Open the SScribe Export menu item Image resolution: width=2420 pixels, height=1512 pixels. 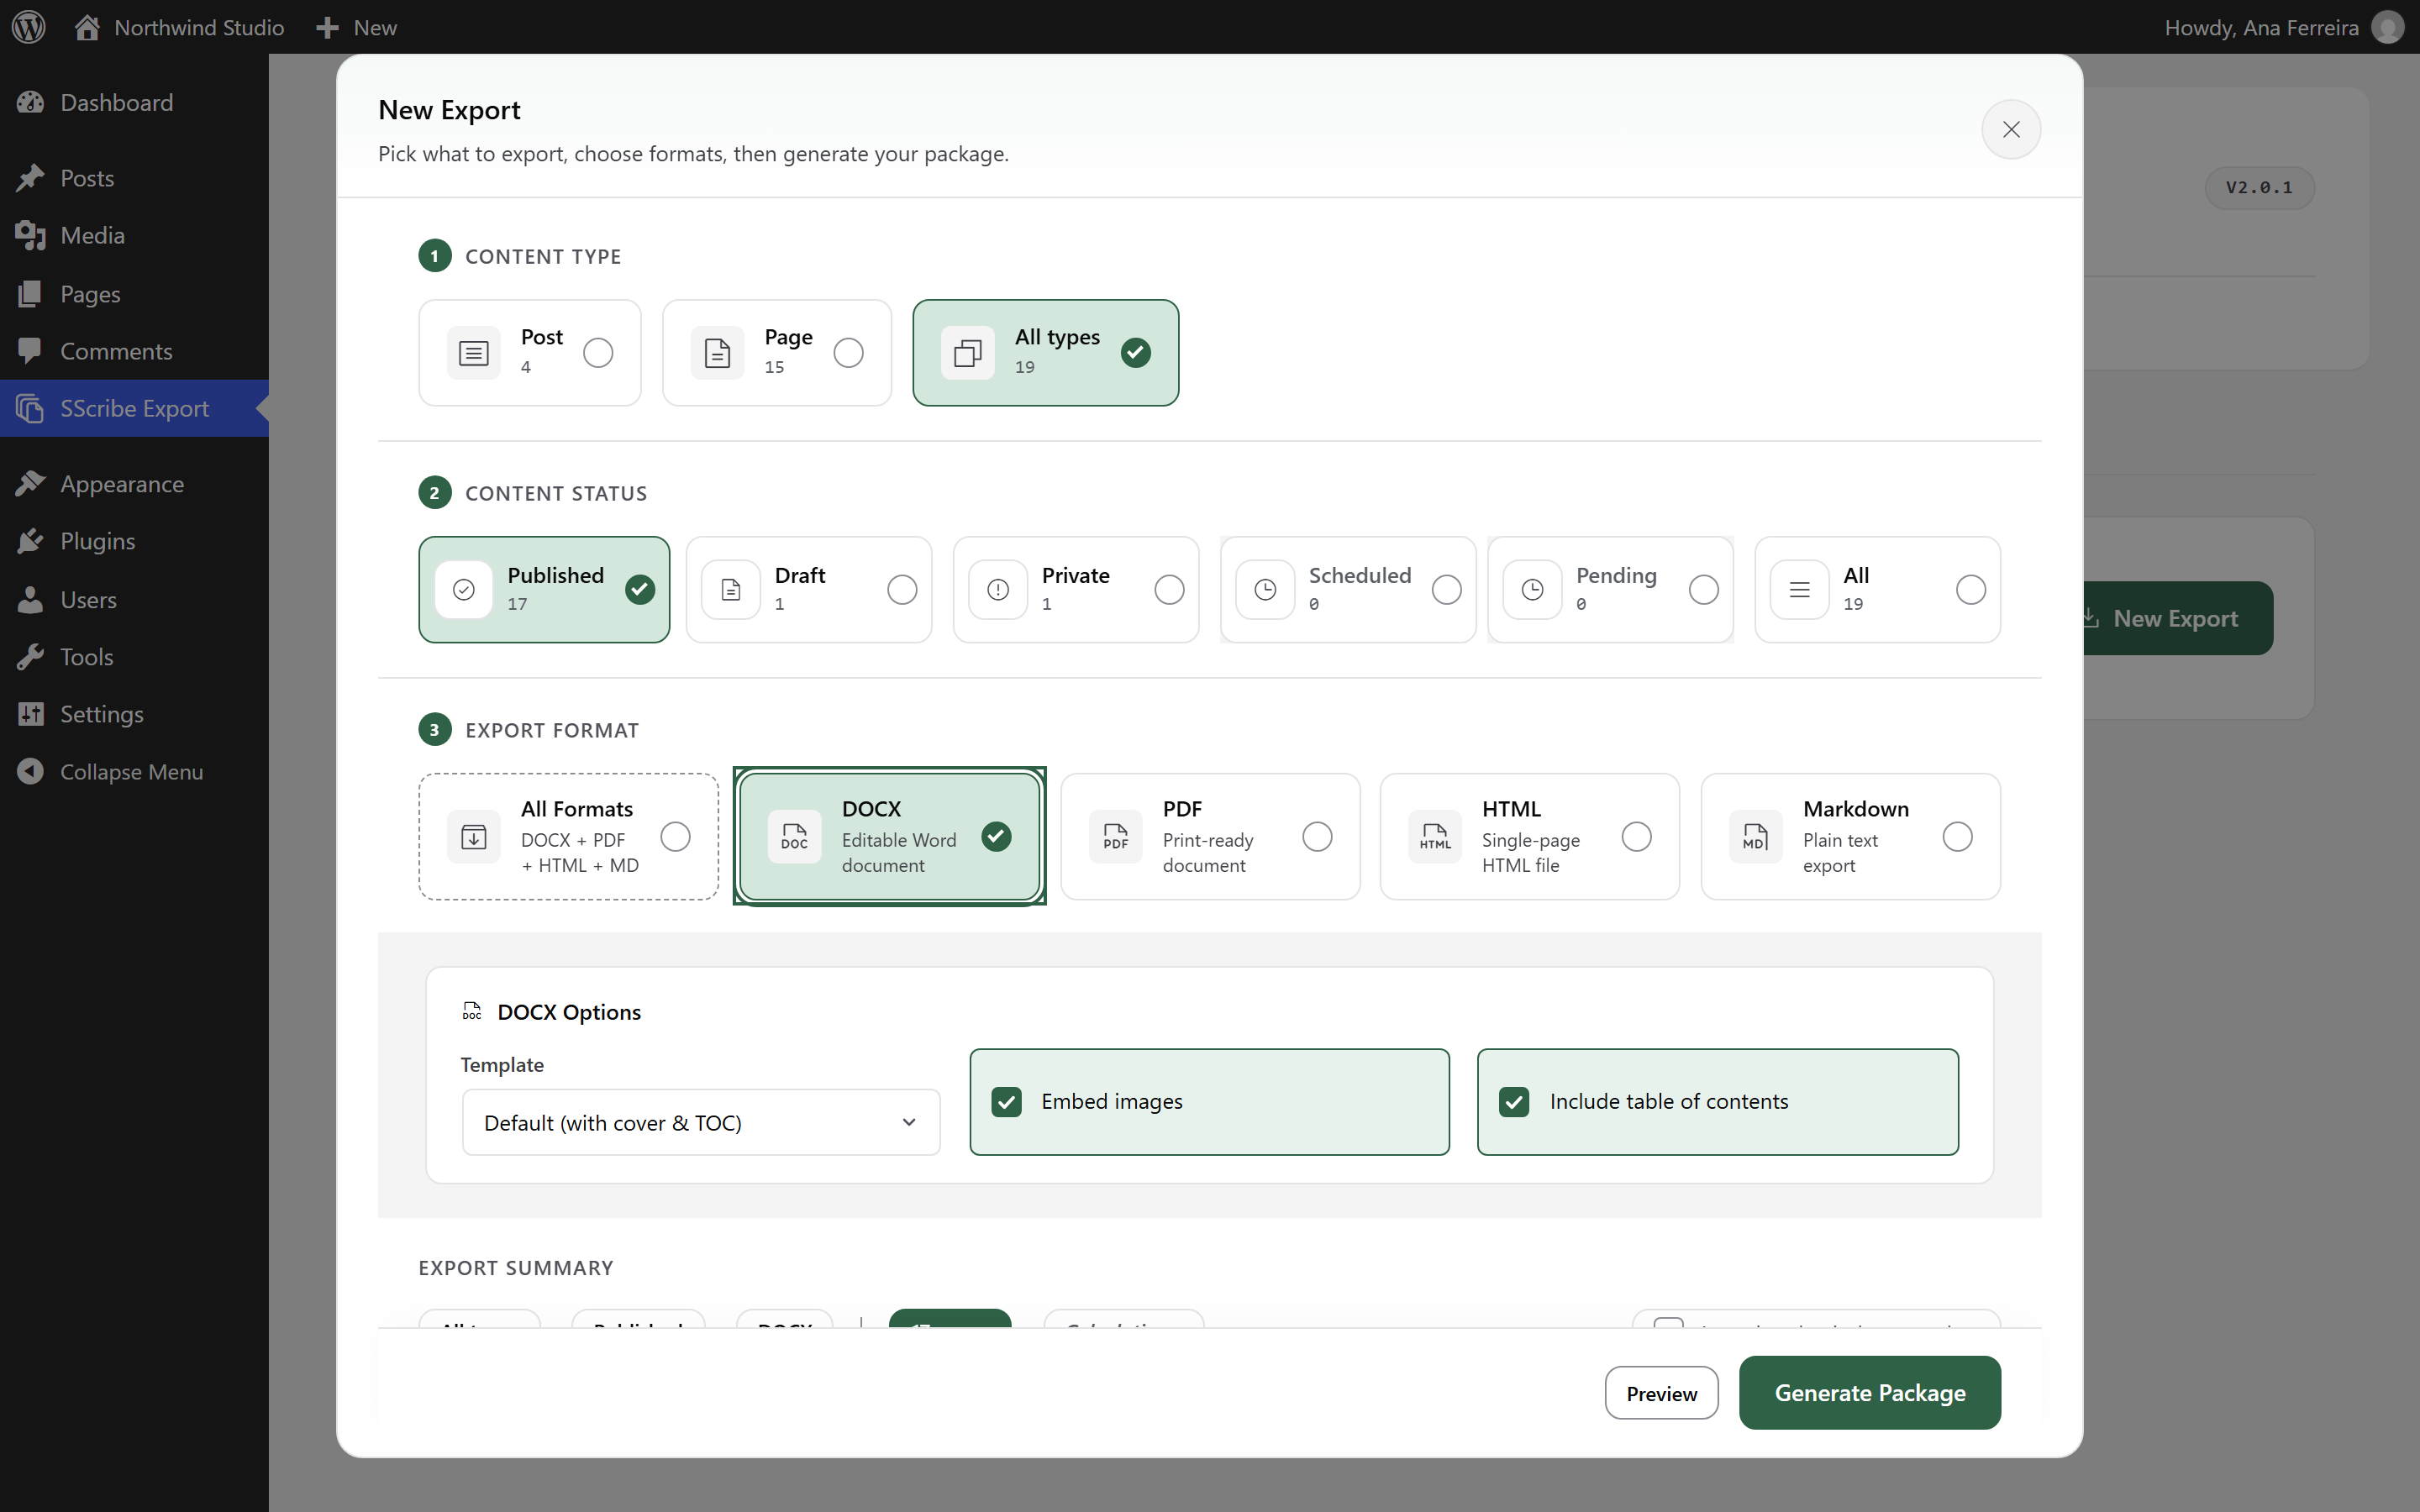[134, 408]
